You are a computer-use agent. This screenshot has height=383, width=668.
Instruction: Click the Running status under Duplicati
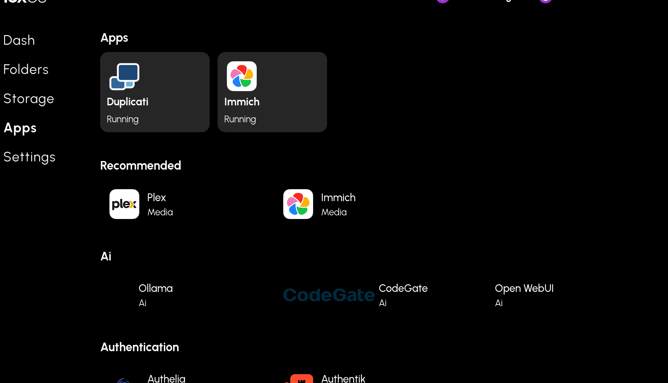coord(122,119)
